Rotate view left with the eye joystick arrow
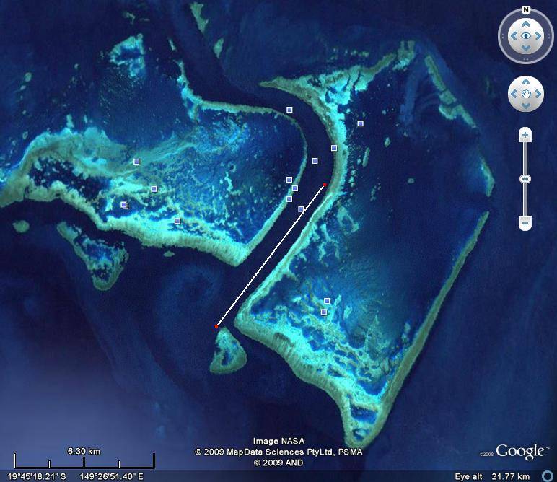557x482 pixels. pos(512,35)
